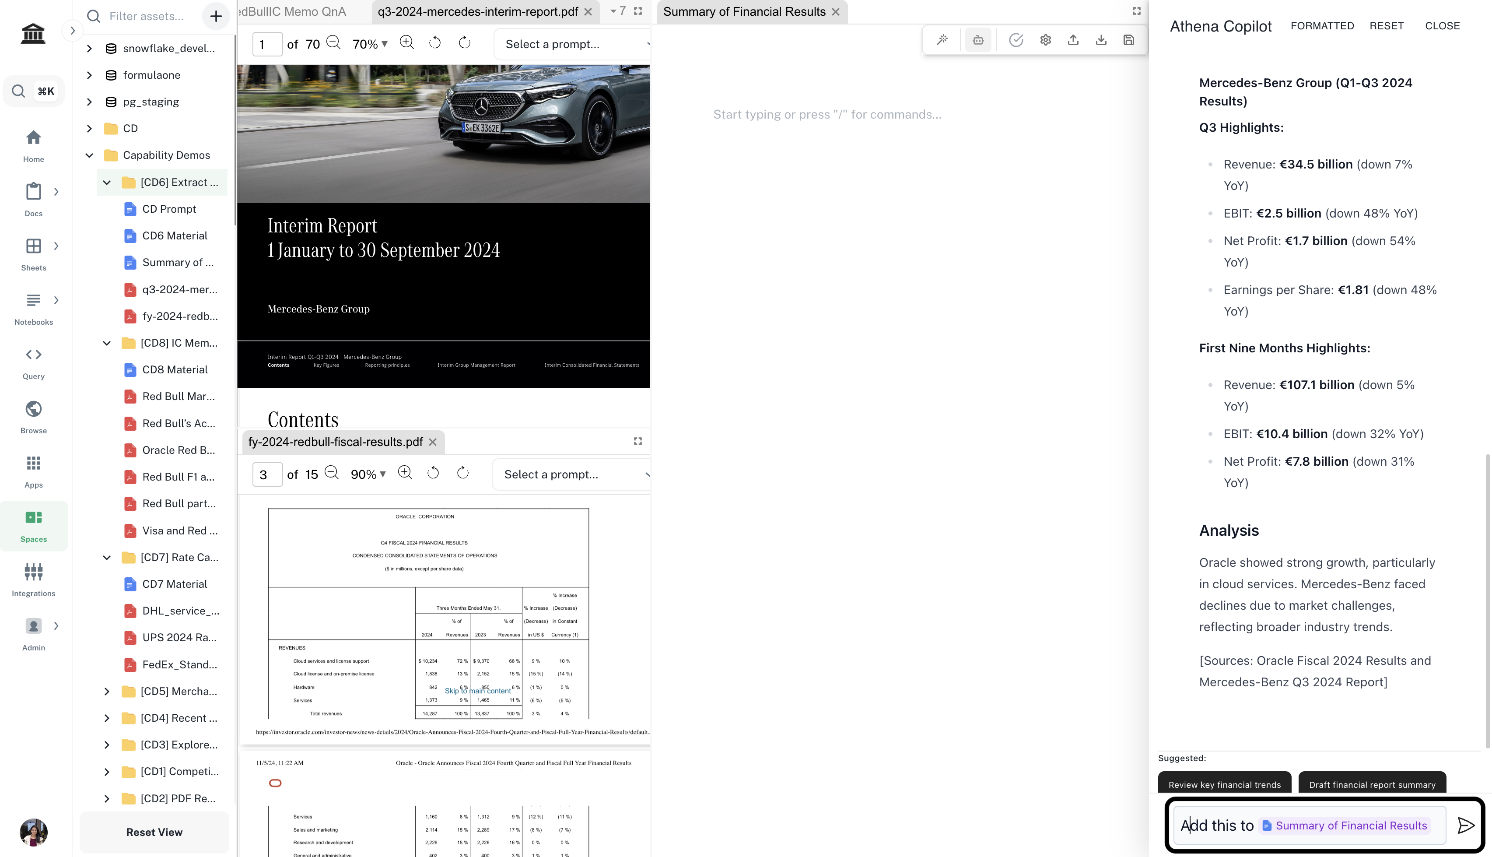1492x857 pixels.
Task: Toggle the Copilot robot icon in toolbar
Action: (978, 40)
